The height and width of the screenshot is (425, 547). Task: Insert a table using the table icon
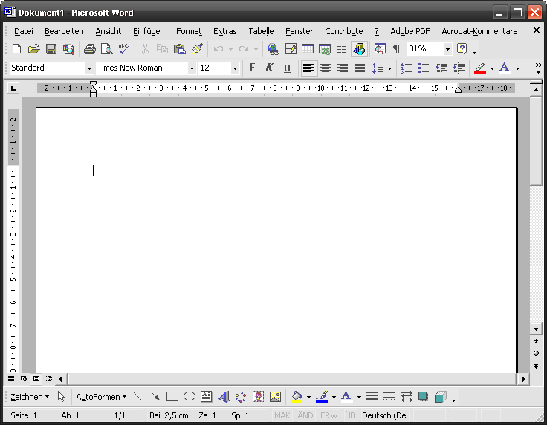click(307, 49)
